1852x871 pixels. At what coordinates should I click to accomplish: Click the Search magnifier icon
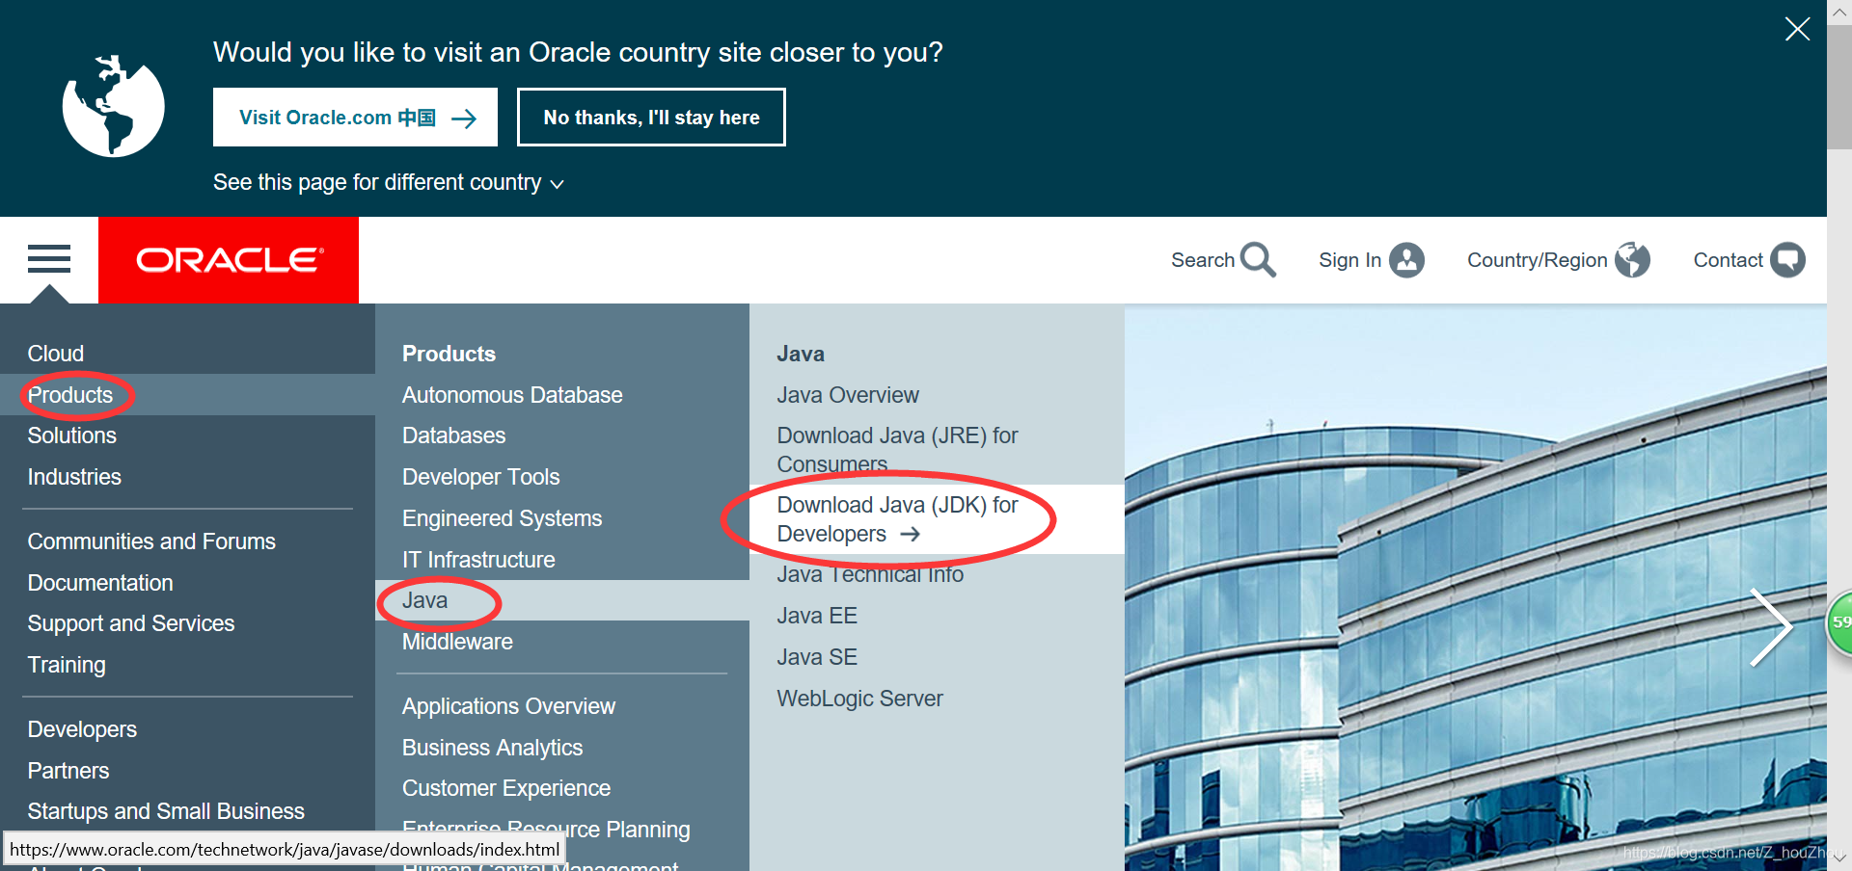pos(1259,260)
